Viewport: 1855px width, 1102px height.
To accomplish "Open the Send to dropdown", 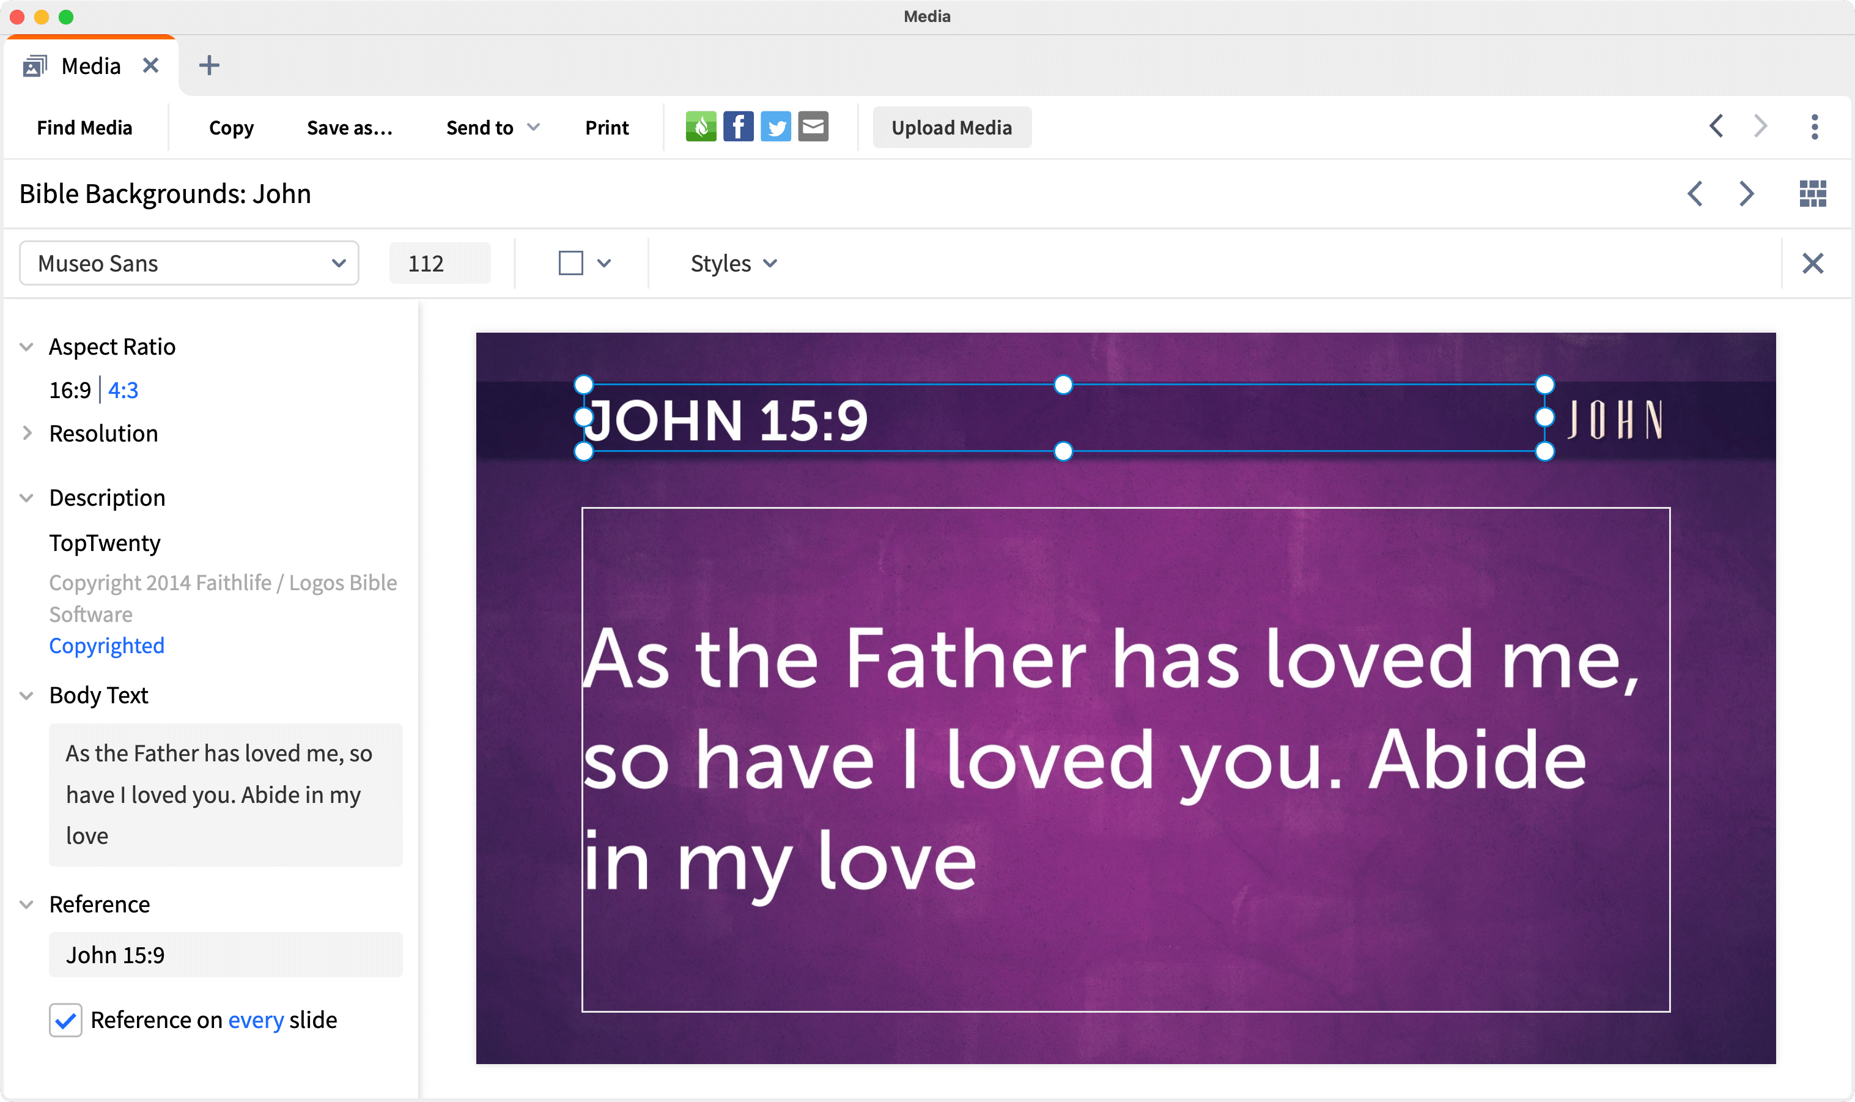I will 492,128.
